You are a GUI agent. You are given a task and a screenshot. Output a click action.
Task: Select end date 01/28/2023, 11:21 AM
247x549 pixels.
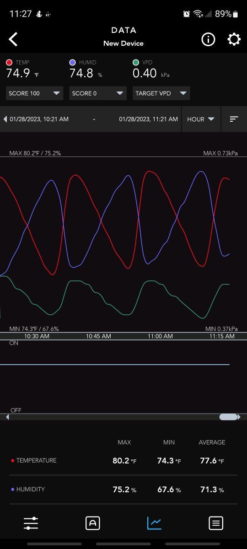[x=148, y=119]
